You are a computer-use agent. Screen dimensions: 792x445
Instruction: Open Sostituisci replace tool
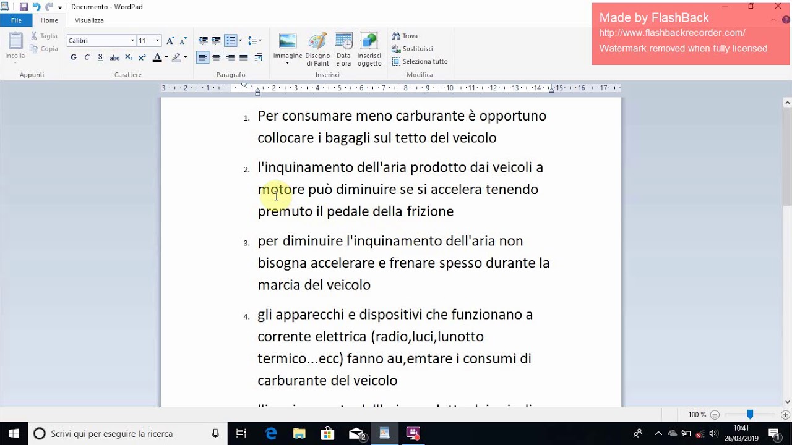(413, 49)
